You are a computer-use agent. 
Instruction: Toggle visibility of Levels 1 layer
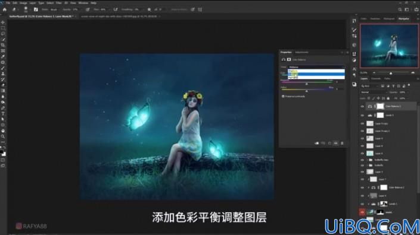click(x=362, y=204)
